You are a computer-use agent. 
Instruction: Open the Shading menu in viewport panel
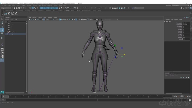pos(34,18)
